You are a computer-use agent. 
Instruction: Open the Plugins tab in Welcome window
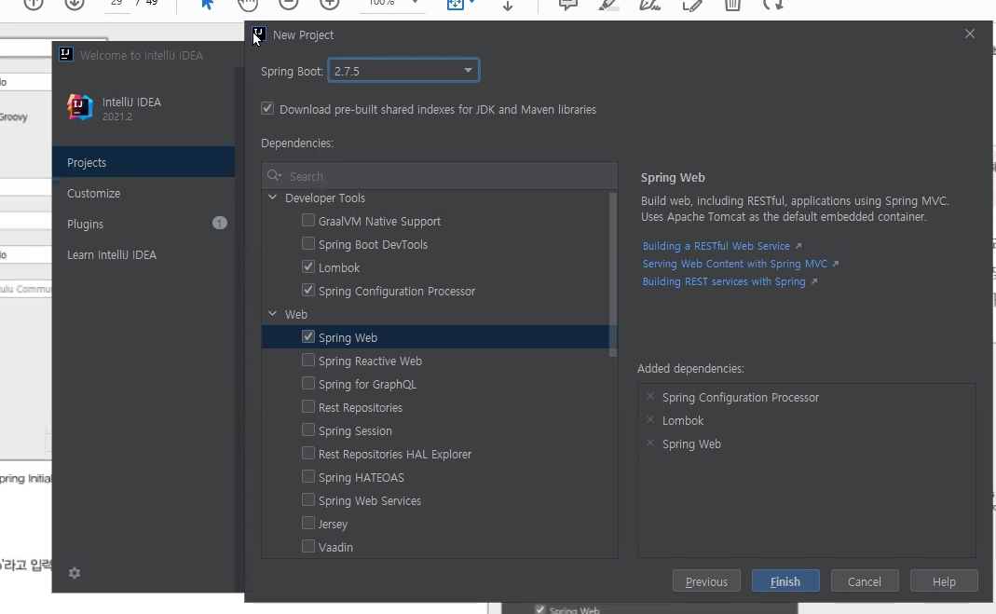point(143,224)
